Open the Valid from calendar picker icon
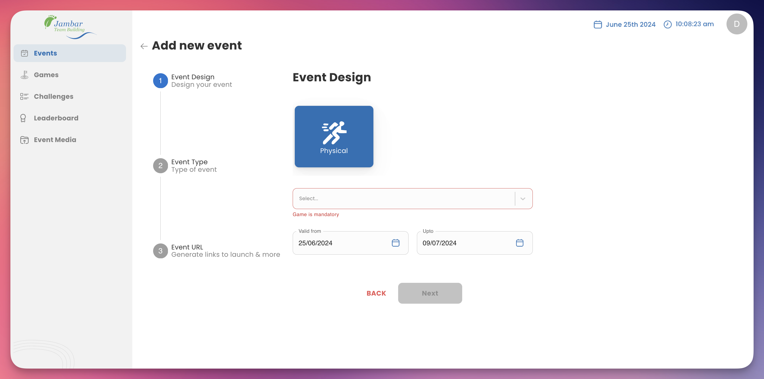Image resolution: width=764 pixels, height=379 pixels. 395,243
